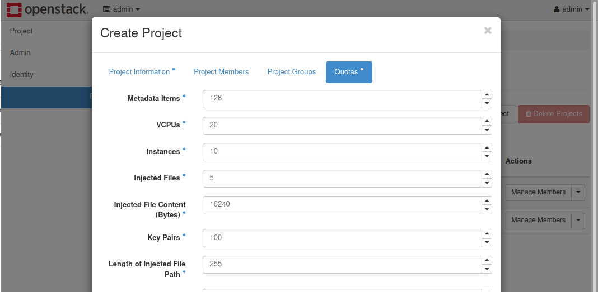The width and height of the screenshot is (598, 292).
Task: Click the second Manage Members button
Action: click(x=538, y=221)
